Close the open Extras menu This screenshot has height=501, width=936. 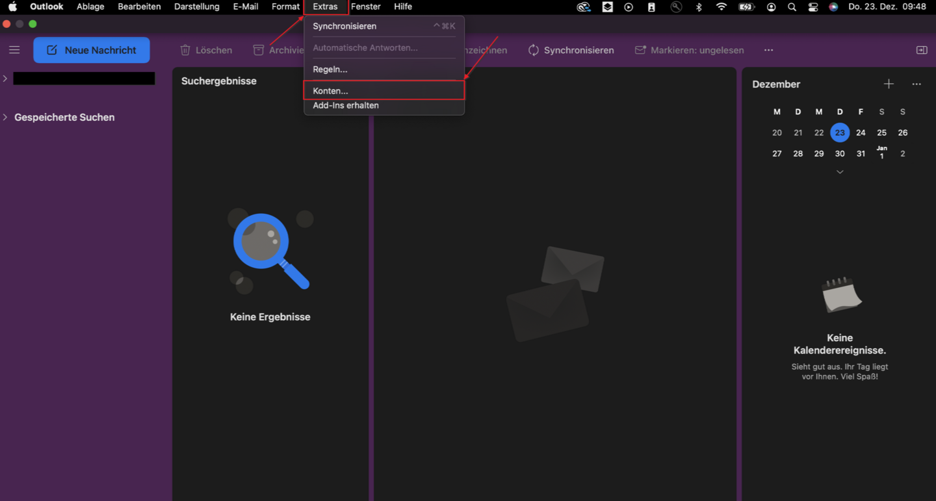(326, 6)
